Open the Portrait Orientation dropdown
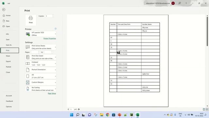Image resolution: width=209 pixels, height=118 pixels. point(40,70)
